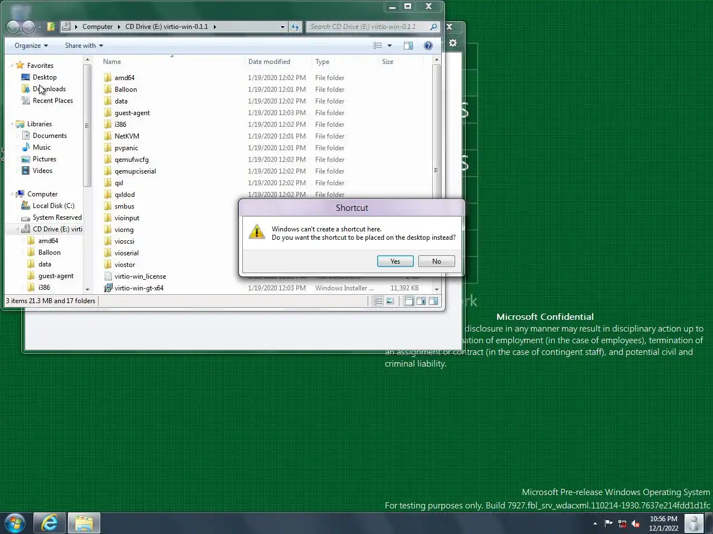The width and height of the screenshot is (713, 534).
Task: Collapse the Favorites group in navigation pane
Action: pyautogui.click(x=12, y=65)
